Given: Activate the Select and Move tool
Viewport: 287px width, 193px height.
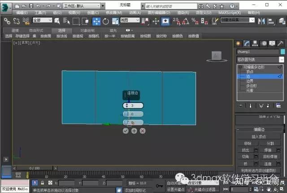Looking at the screenshot, I should (96, 21).
